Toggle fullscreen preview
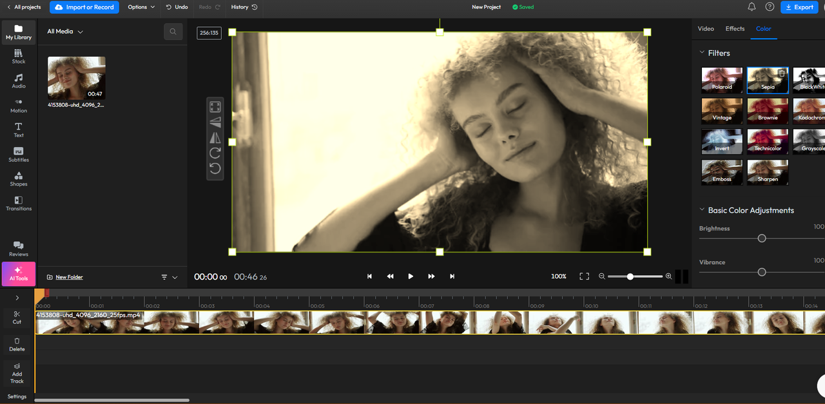The width and height of the screenshot is (825, 404). click(584, 276)
